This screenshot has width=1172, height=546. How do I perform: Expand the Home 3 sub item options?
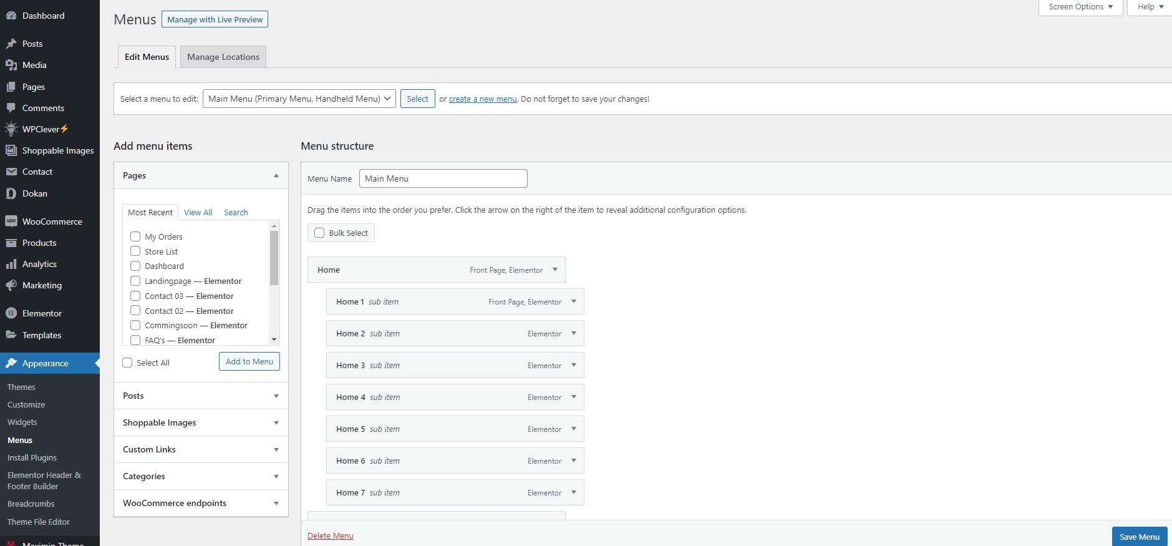click(x=574, y=365)
